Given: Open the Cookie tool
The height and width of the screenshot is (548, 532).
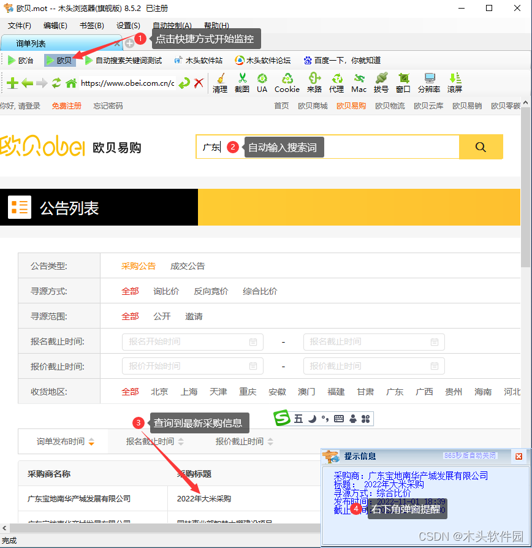Looking at the screenshot, I should click(x=287, y=83).
